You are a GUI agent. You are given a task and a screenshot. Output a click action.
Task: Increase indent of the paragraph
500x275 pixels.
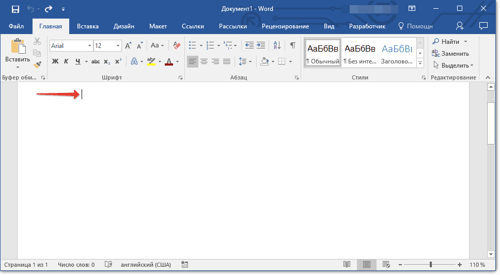(261, 46)
